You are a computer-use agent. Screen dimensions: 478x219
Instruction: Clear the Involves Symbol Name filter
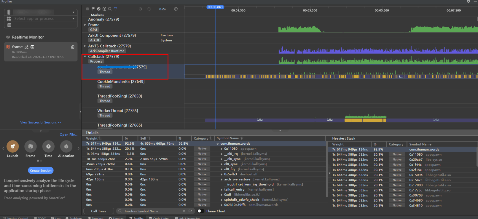pyautogui.click(x=184, y=211)
